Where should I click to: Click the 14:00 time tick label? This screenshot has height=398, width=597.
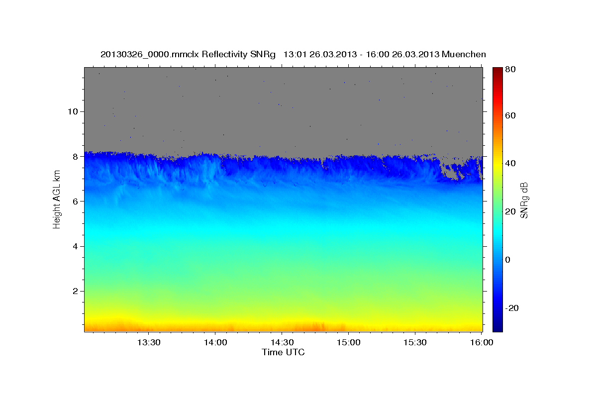point(215,342)
